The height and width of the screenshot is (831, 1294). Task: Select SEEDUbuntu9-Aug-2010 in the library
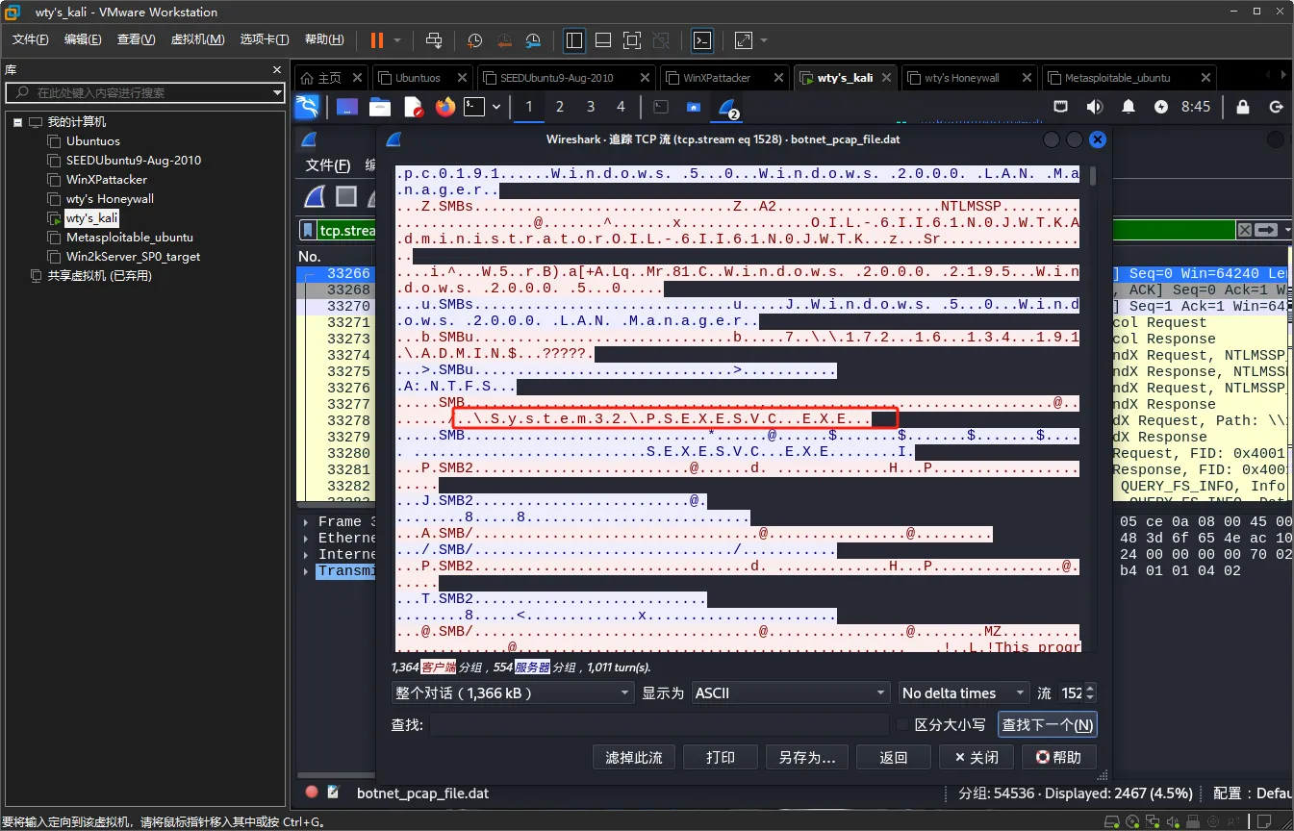[134, 161]
